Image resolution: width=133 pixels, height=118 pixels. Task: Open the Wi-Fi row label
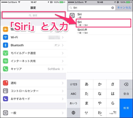click(x=14, y=37)
